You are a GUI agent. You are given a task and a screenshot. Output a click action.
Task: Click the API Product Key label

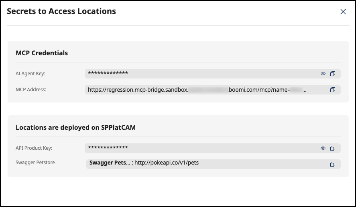(x=34, y=148)
